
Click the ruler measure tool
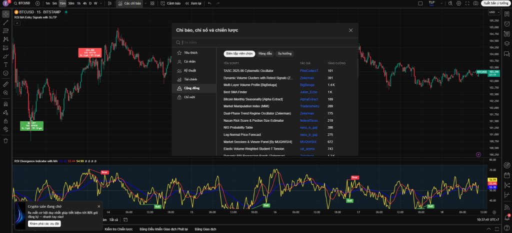pyautogui.click(x=5, y=84)
